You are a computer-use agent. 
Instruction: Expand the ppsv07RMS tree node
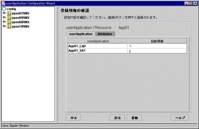point(4,13)
